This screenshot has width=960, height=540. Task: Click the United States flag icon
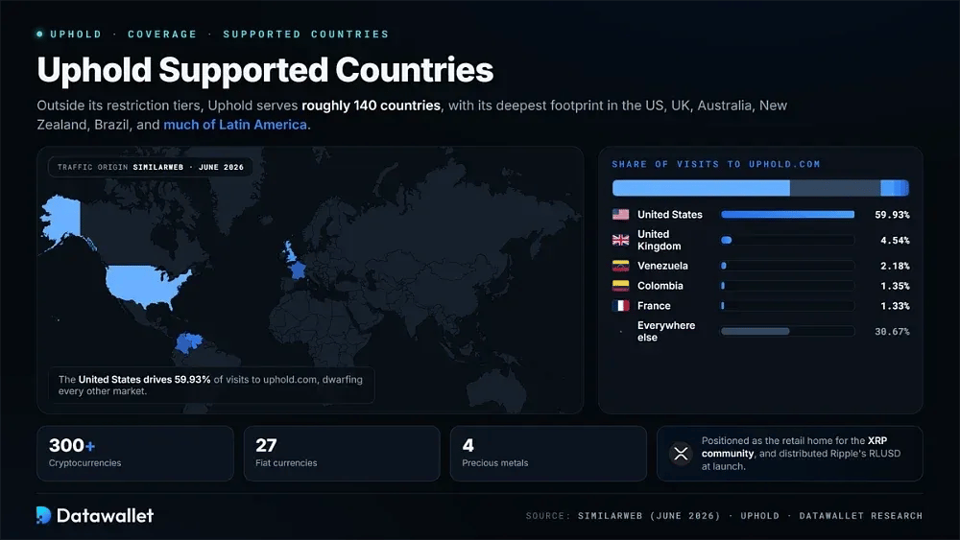coord(620,215)
